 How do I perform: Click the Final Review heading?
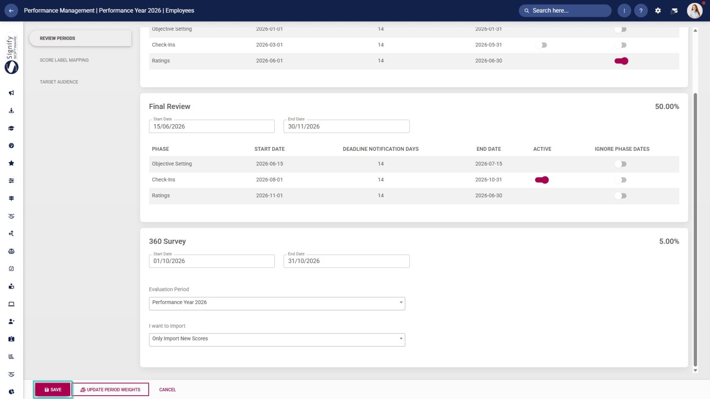[169, 106]
